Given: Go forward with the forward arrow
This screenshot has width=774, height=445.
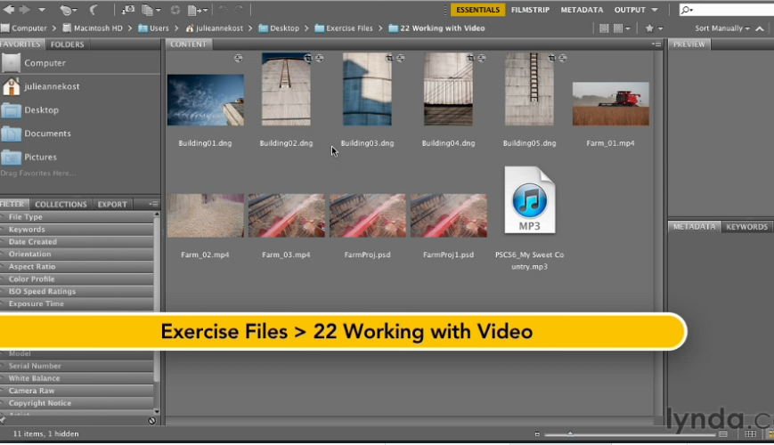Looking at the screenshot, I should (x=24, y=10).
